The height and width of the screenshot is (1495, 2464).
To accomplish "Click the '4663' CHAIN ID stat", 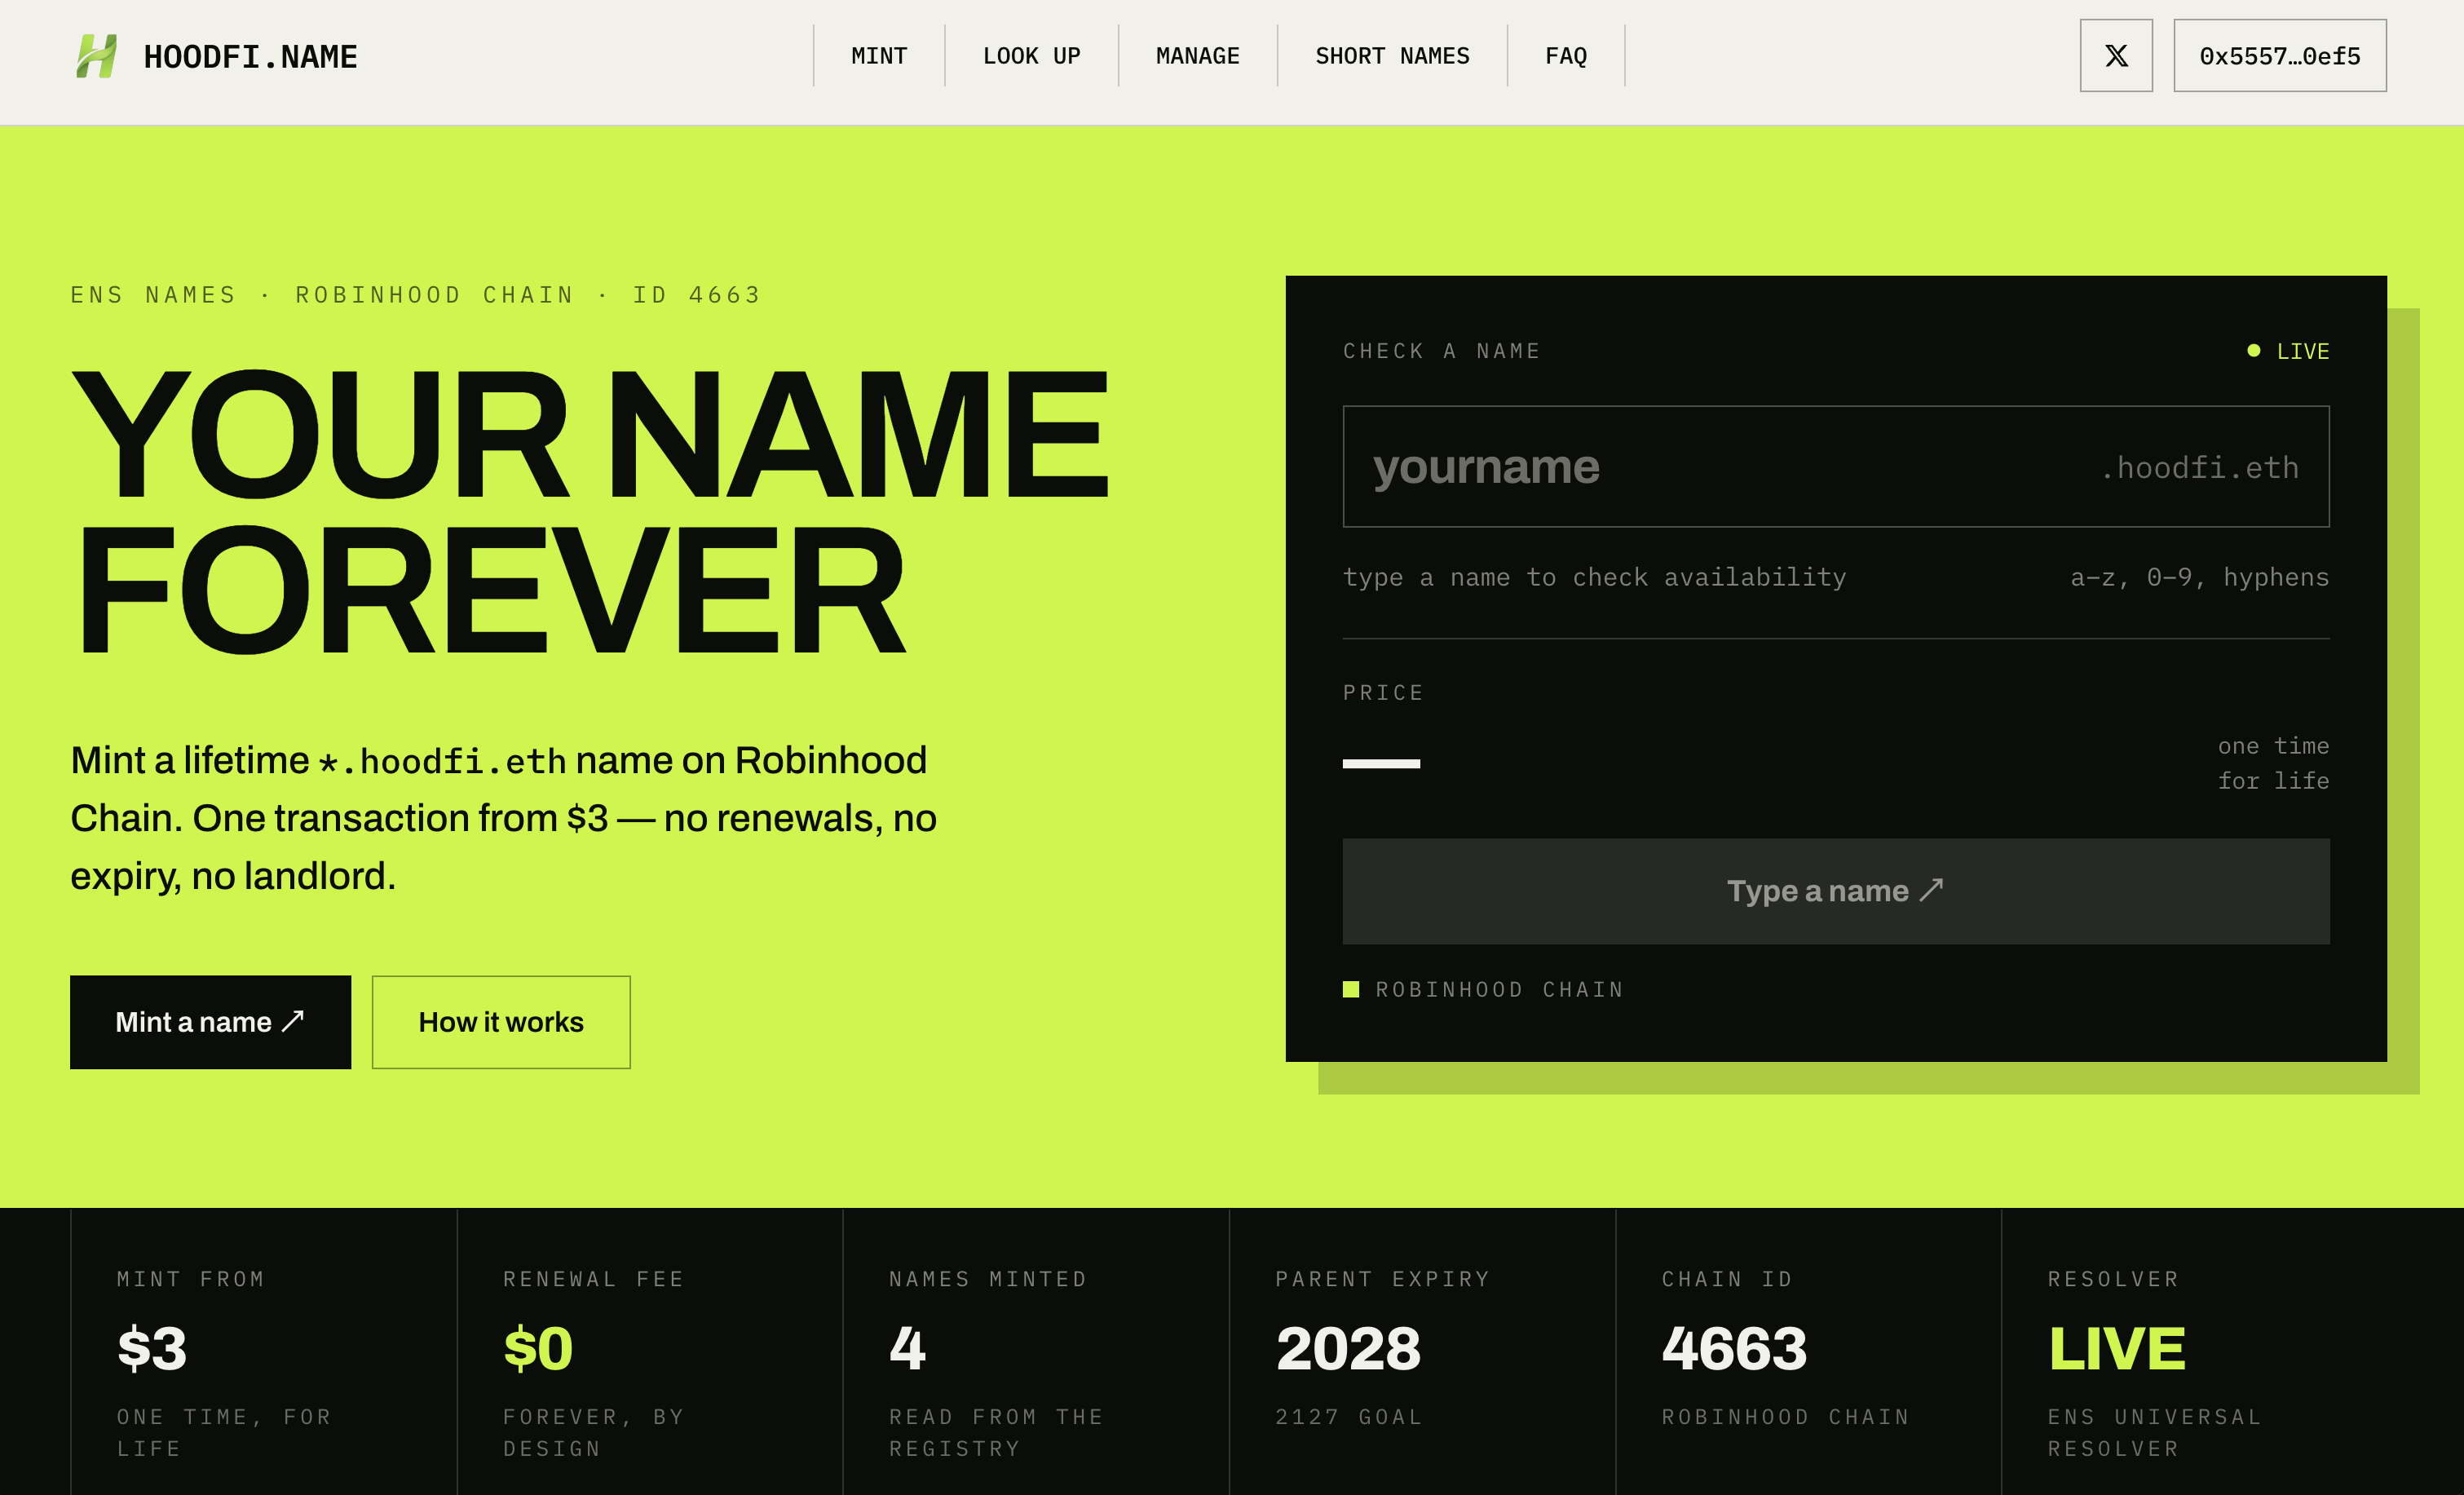I will [x=1734, y=1348].
